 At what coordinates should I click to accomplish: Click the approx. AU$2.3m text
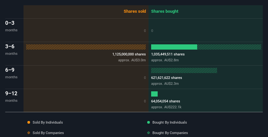[165, 84]
